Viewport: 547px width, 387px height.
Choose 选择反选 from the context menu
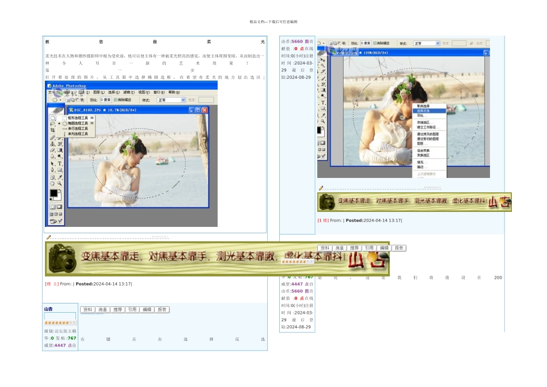click(x=423, y=111)
